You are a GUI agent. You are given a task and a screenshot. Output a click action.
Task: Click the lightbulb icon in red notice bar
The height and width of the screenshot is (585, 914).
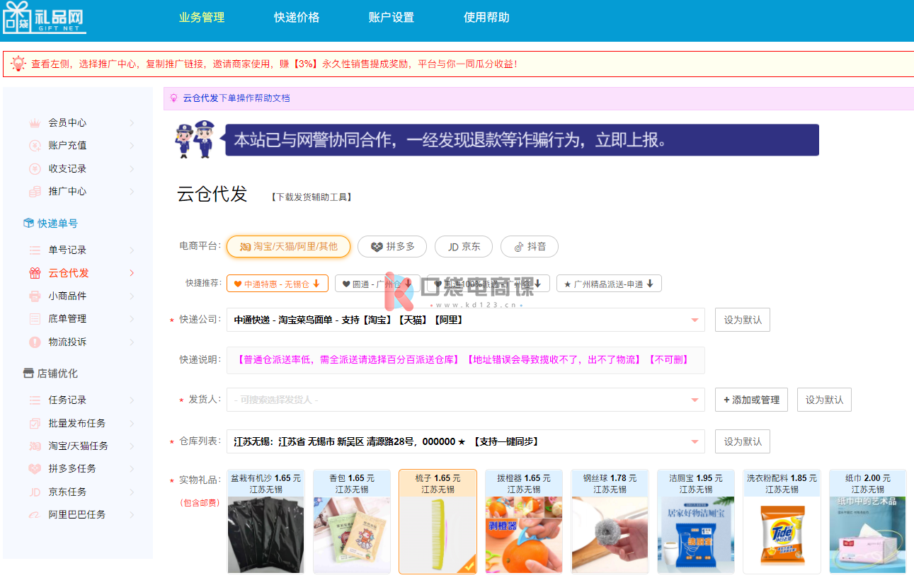click(x=18, y=64)
